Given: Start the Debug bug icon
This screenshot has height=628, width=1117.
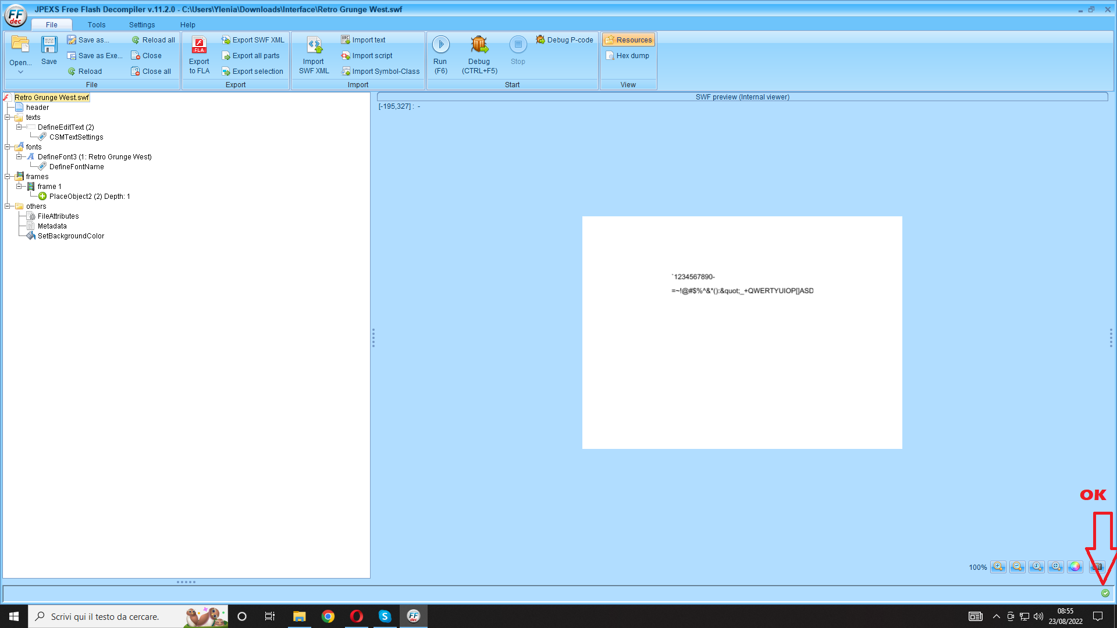Looking at the screenshot, I should point(479,44).
